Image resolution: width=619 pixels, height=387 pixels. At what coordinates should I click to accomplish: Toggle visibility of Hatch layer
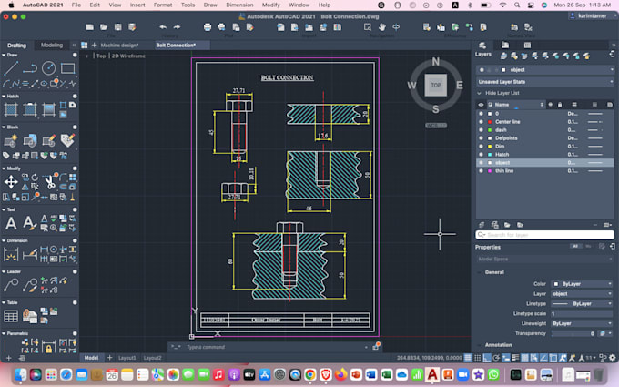tap(481, 155)
